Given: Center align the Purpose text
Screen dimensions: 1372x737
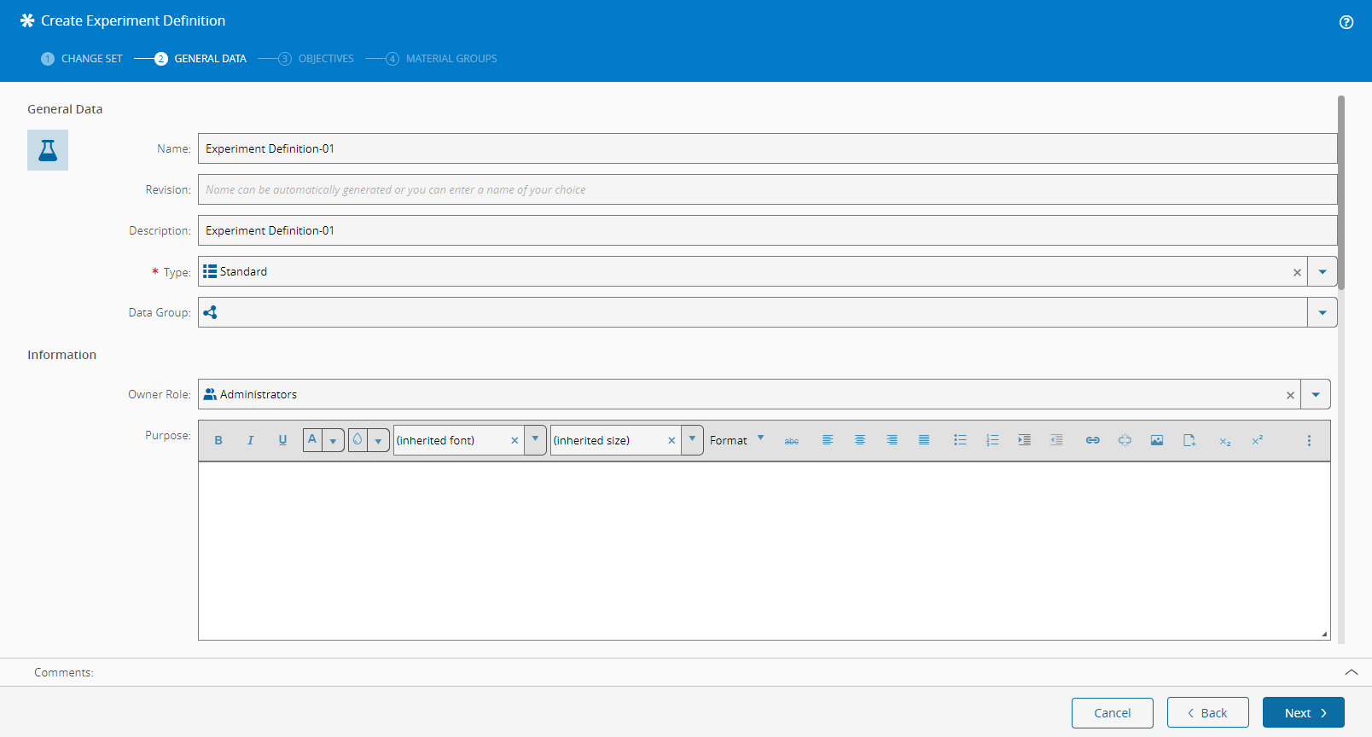Looking at the screenshot, I should pyautogui.click(x=860, y=440).
